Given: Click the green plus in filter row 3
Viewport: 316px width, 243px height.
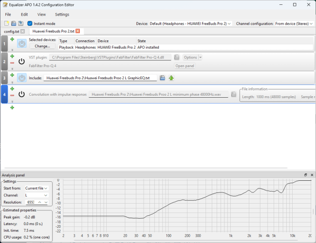Looking at the screenshot, I should (x=12, y=75).
